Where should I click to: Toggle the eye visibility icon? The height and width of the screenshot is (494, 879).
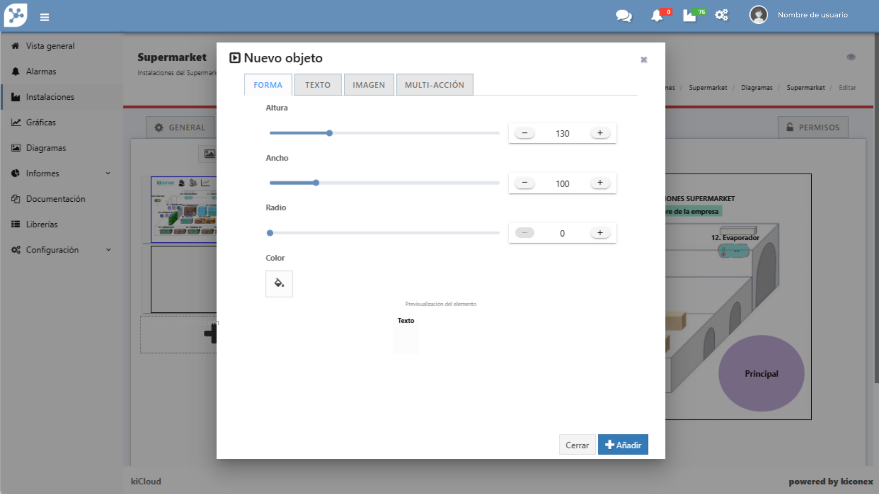click(851, 57)
